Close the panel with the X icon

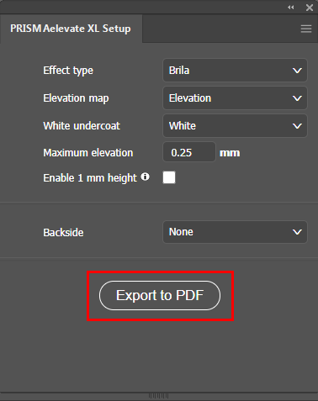pos(310,8)
